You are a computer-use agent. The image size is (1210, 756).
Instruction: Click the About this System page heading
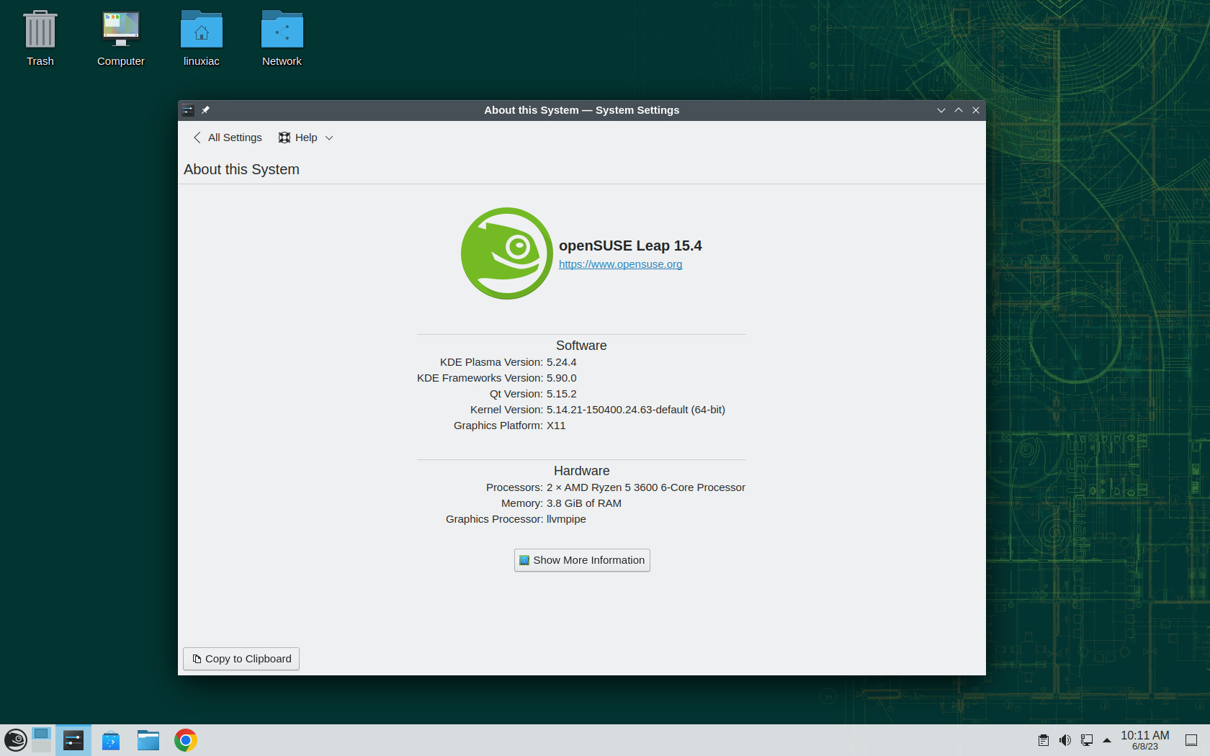[x=241, y=169]
